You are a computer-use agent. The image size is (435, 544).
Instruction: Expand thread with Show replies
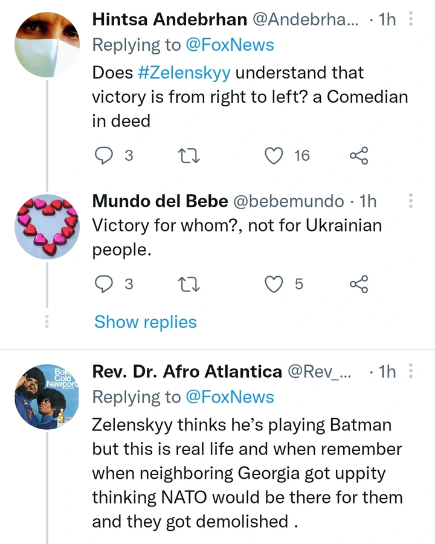pos(146,322)
